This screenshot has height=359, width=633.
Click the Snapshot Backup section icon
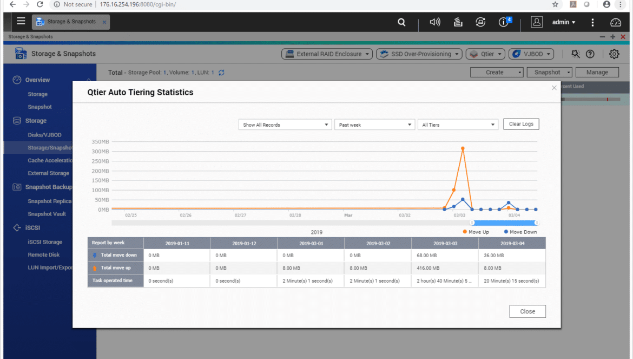[x=17, y=187]
